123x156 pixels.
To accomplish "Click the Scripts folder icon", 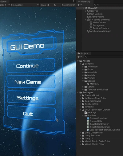I will [85, 87].
